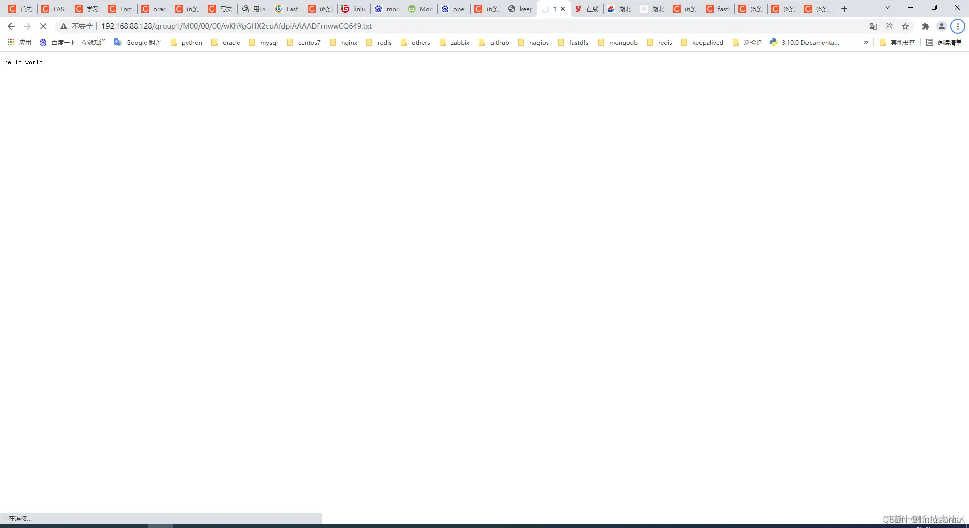969x528 pixels.
Task: Open the 巡检IP bookmark folder
Action: click(x=747, y=43)
